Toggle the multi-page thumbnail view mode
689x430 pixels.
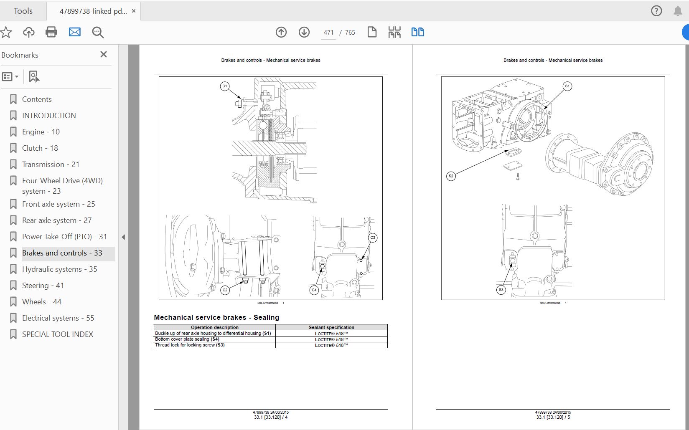point(394,32)
